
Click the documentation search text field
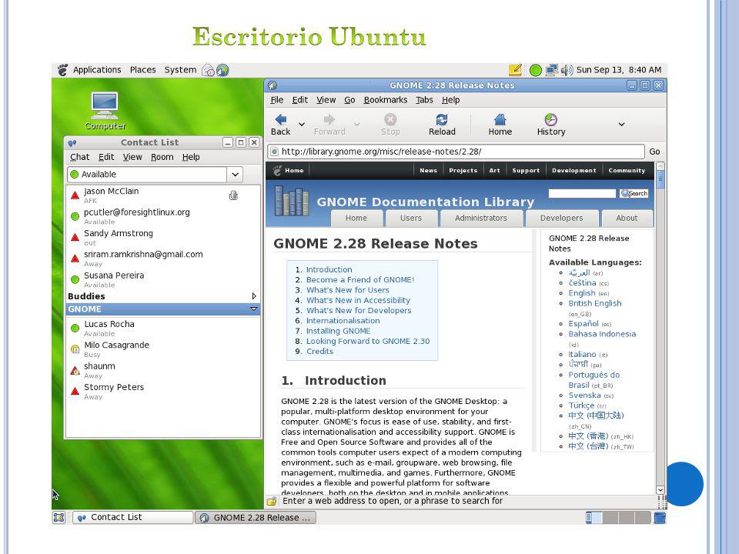click(x=582, y=194)
